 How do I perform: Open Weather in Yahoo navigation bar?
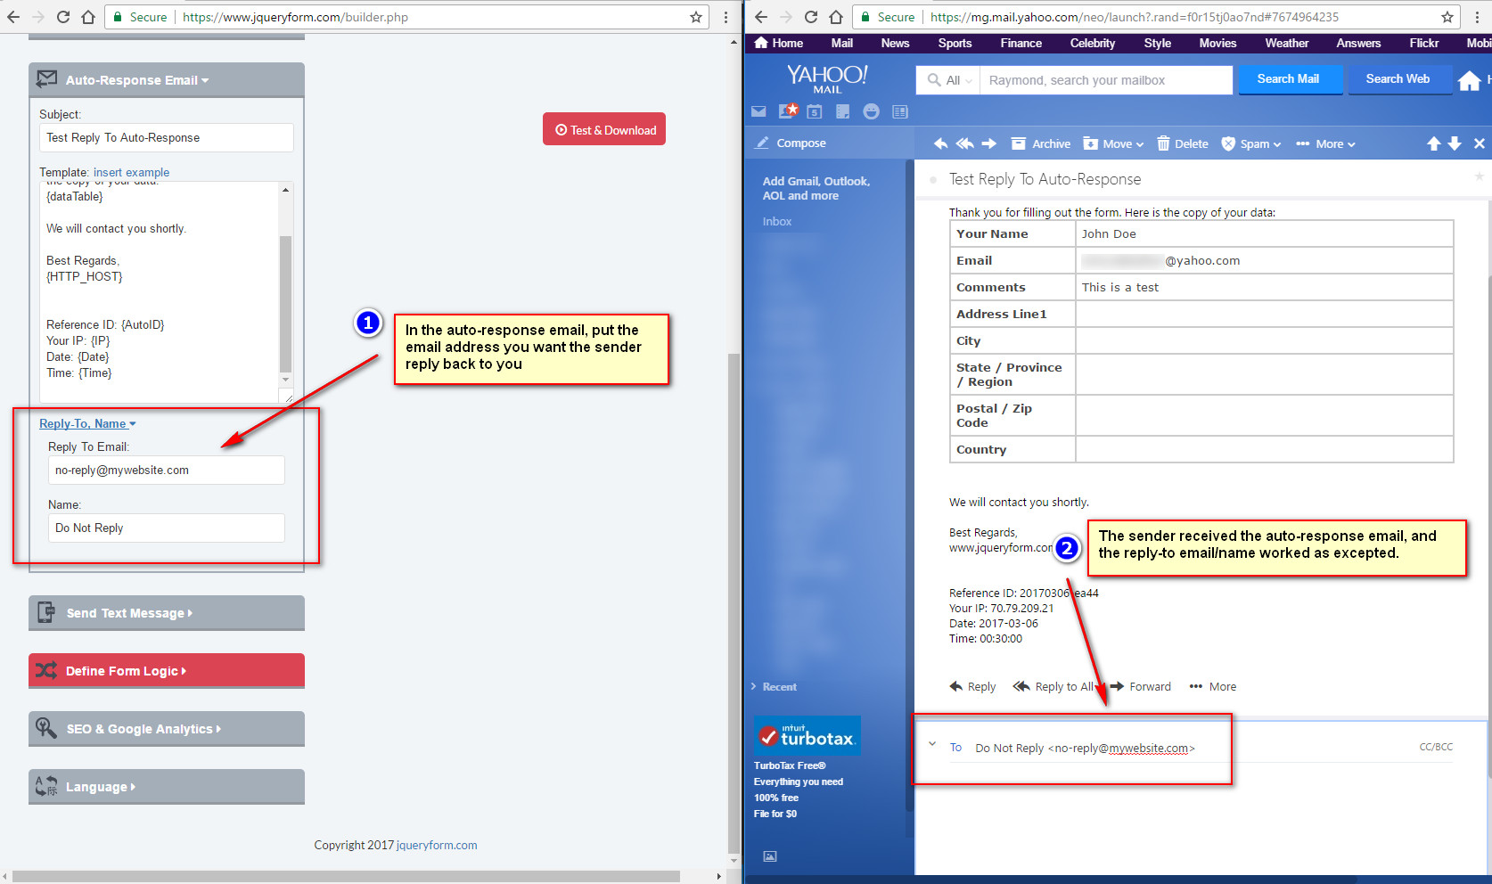(1286, 43)
